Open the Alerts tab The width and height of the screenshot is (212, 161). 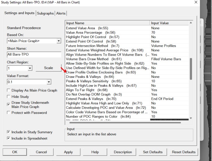point(61,13)
